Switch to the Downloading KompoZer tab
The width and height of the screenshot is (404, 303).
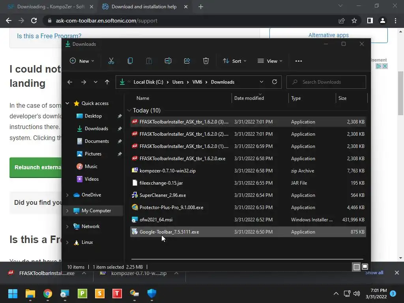coord(51,7)
